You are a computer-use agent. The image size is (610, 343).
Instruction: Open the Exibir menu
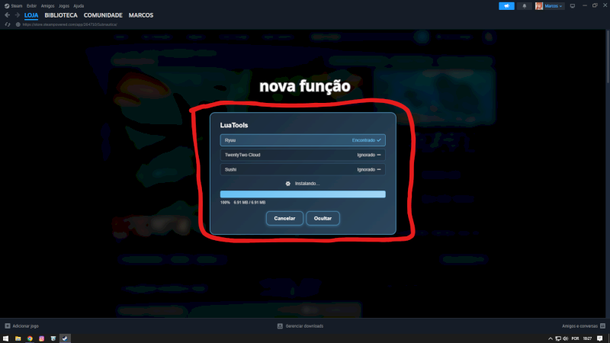31,6
